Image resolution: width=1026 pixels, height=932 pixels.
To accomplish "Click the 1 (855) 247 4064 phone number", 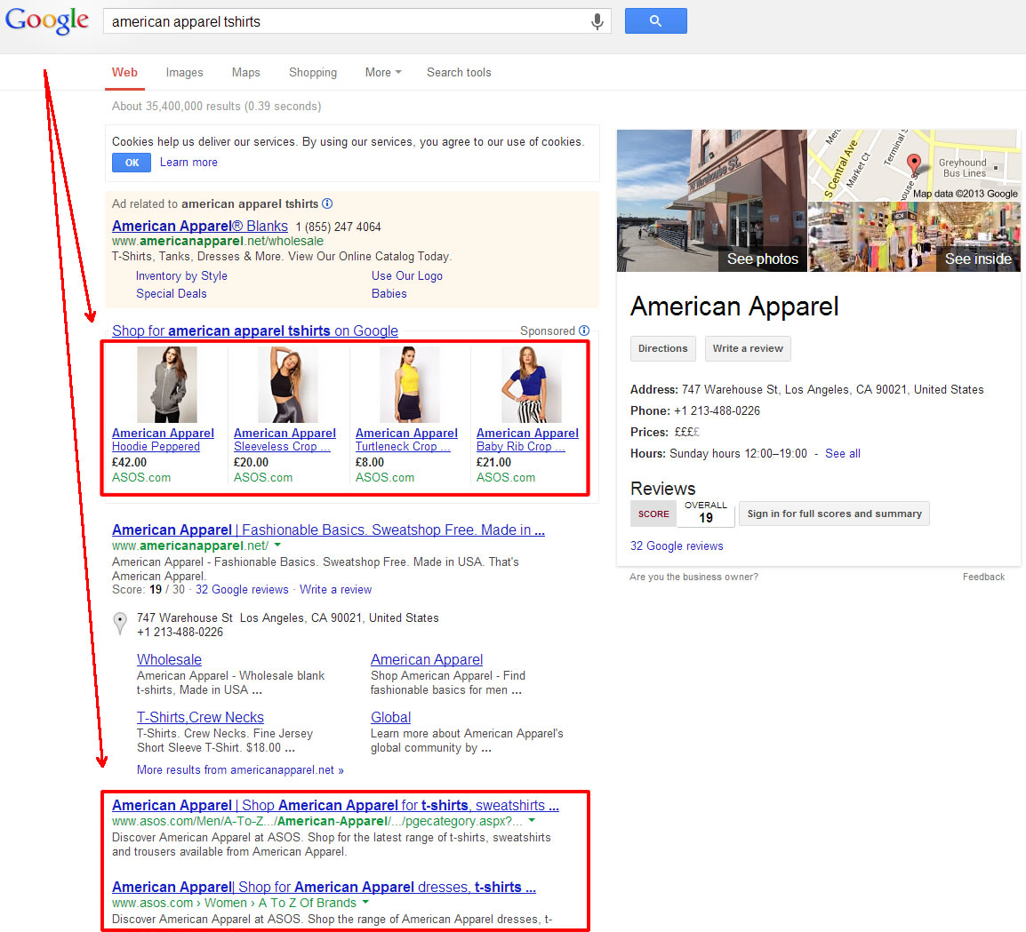I will coord(338,227).
